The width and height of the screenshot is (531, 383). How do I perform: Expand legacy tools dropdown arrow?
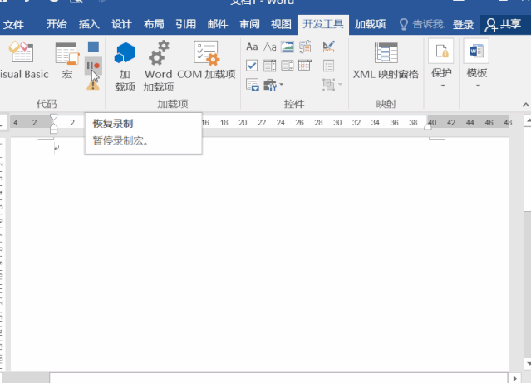click(x=282, y=85)
